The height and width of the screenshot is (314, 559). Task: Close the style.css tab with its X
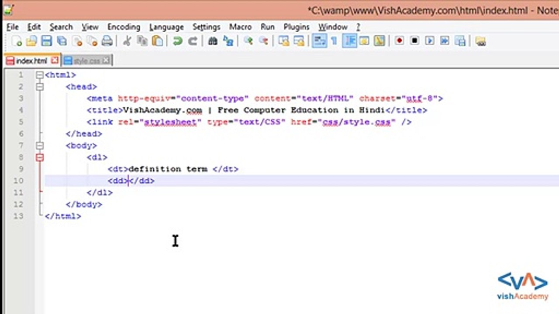(x=106, y=61)
